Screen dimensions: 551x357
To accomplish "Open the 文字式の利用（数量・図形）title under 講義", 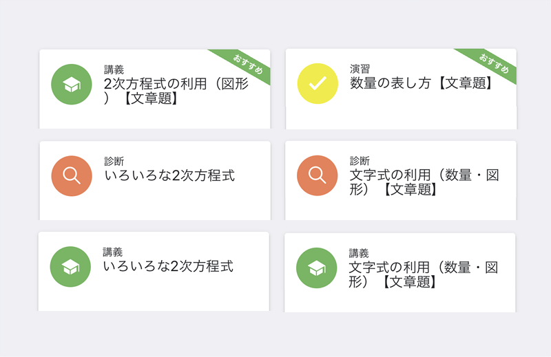I will pos(423,274).
